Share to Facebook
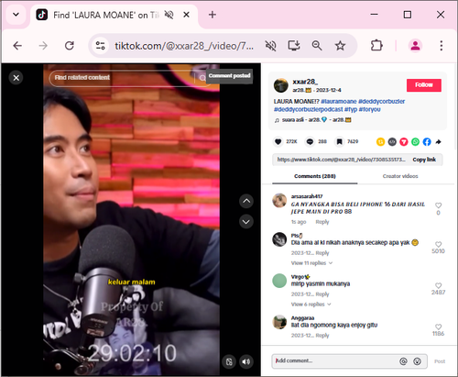This screenshot has height=377, width=458. click(x=427, y=141)
